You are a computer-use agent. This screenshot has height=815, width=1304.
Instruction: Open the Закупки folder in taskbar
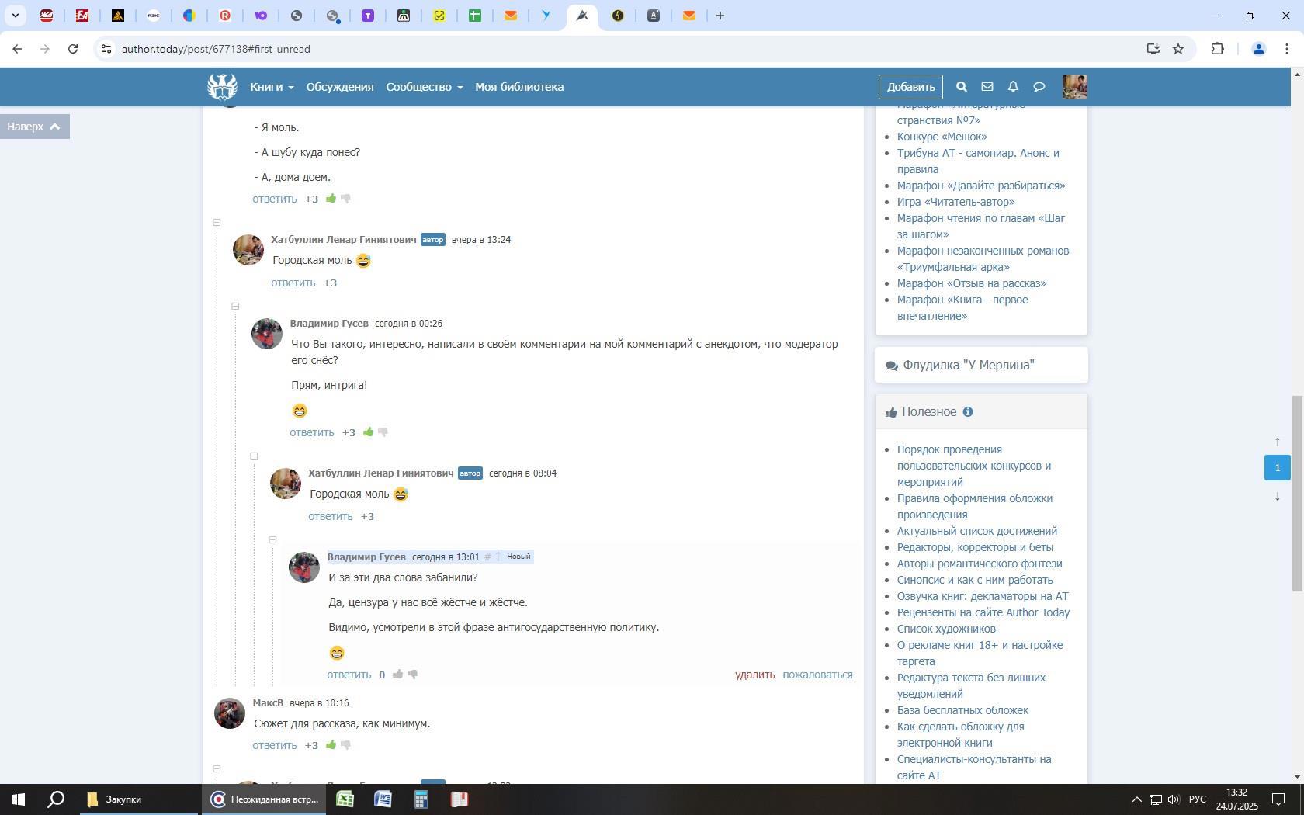point(140,799)
